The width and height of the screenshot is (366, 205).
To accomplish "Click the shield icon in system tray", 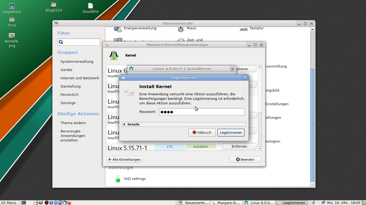I will (x=319, y=203).
